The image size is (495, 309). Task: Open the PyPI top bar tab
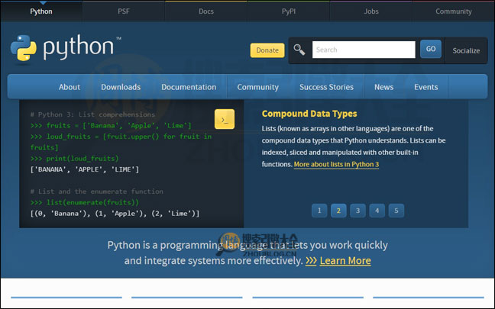pyautogui.click(x=289, y=11)
